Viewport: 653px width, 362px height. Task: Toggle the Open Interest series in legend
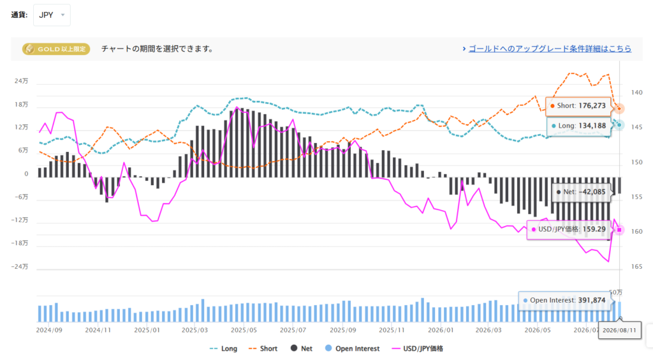352,348
